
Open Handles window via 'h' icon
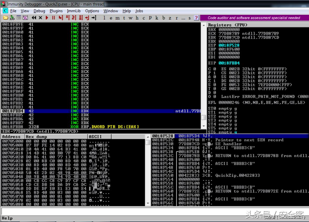pos(137,18)
